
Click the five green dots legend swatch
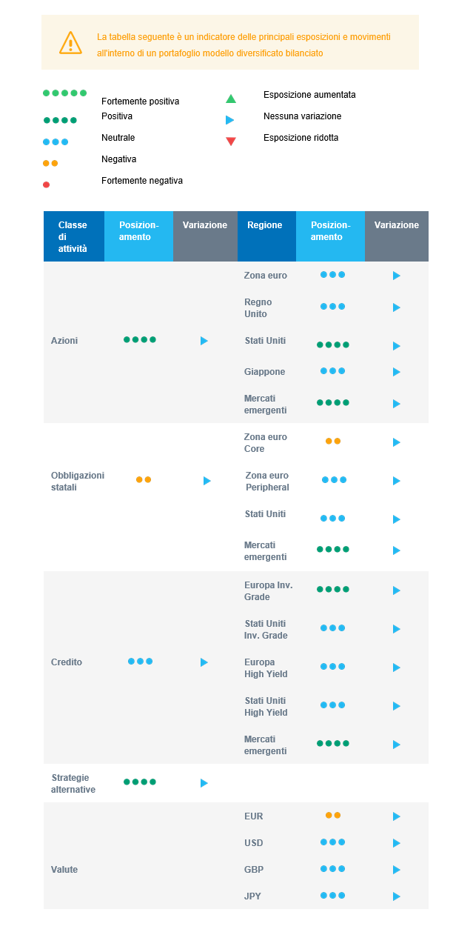[x=65, y=93]
